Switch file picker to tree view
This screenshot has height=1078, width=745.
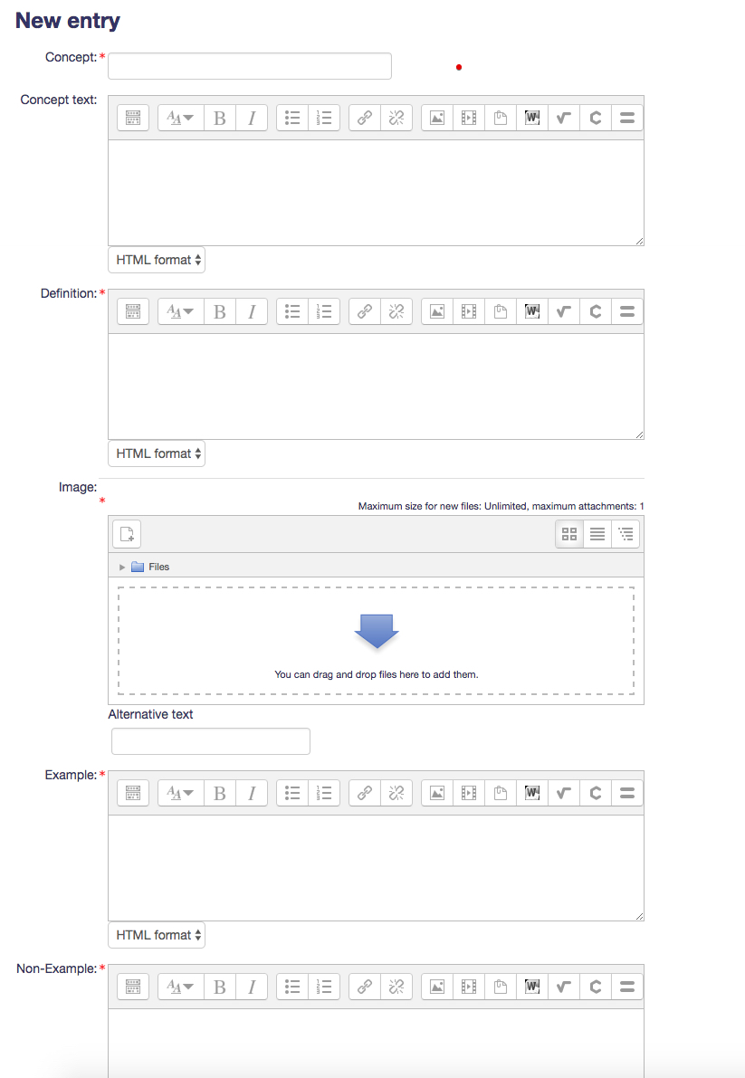626,533
